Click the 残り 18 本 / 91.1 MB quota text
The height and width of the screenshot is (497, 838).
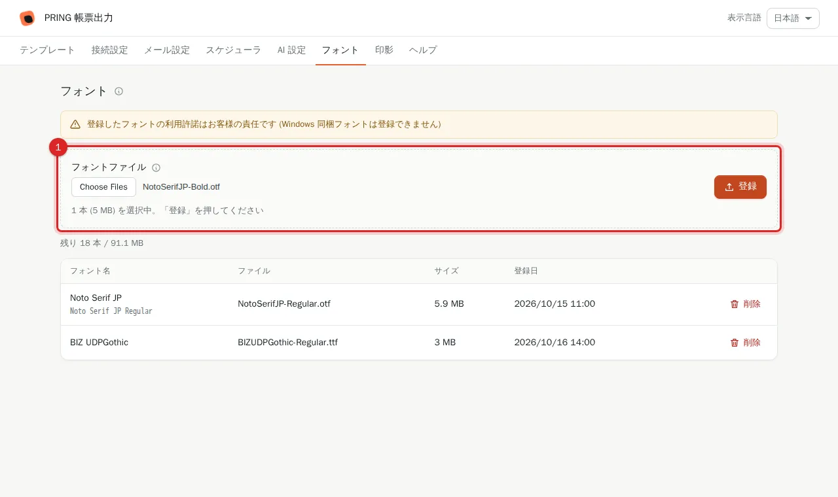coord(101,243)
